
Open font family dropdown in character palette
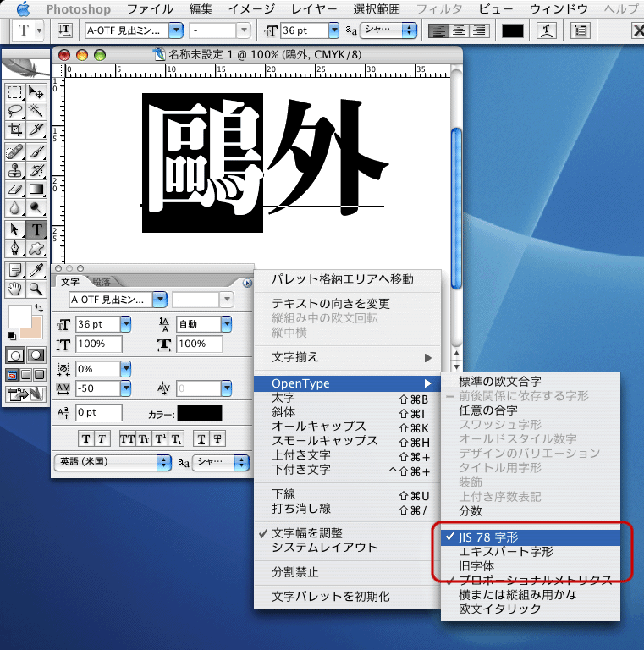tap(160, 300)
